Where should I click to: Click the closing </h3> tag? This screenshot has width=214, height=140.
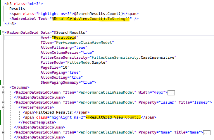pos(11,24)
